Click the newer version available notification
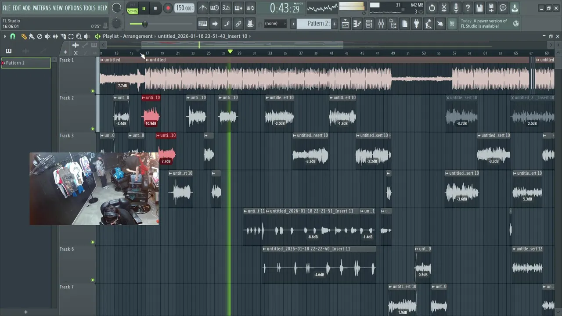This screenshot has width=562, height=316. (483, 24)
